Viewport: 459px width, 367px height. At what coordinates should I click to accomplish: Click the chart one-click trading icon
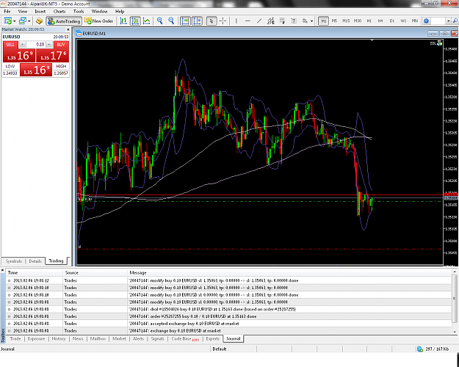(439, 43)
